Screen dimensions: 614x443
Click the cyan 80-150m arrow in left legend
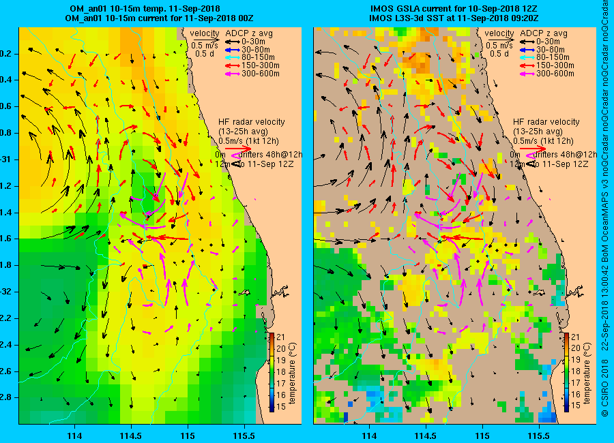(x=233, y=57)
